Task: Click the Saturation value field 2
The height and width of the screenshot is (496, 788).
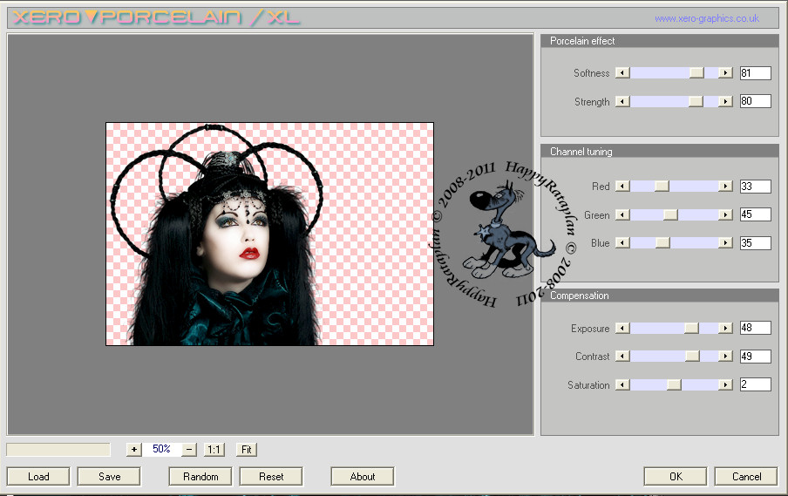Action: (x=756, y=384)
